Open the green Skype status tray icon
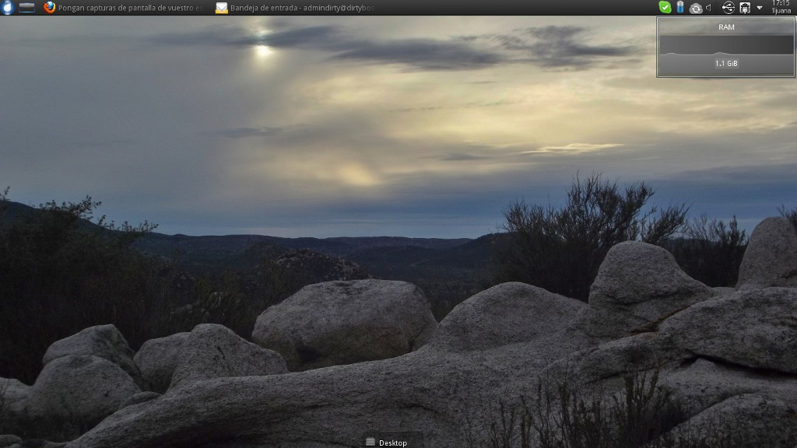 665,7
